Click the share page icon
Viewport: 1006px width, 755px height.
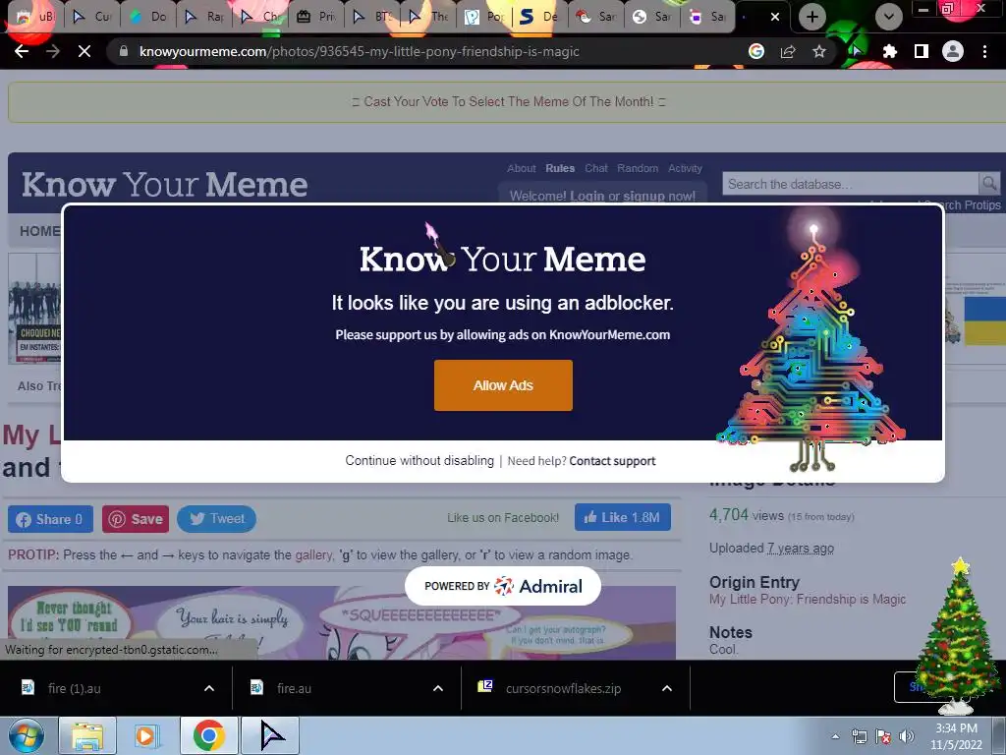(x=788, y=51)
